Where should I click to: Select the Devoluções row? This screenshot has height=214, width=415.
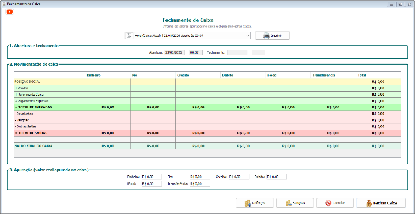tap(207, 114)
